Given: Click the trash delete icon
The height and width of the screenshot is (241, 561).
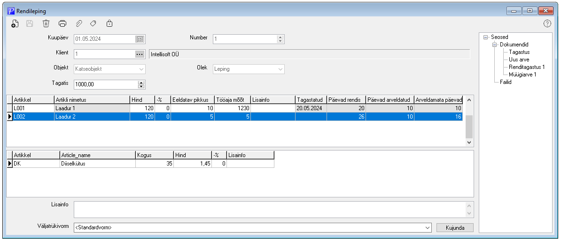Looking at the screenshot, I should click(x=46, y=24).
